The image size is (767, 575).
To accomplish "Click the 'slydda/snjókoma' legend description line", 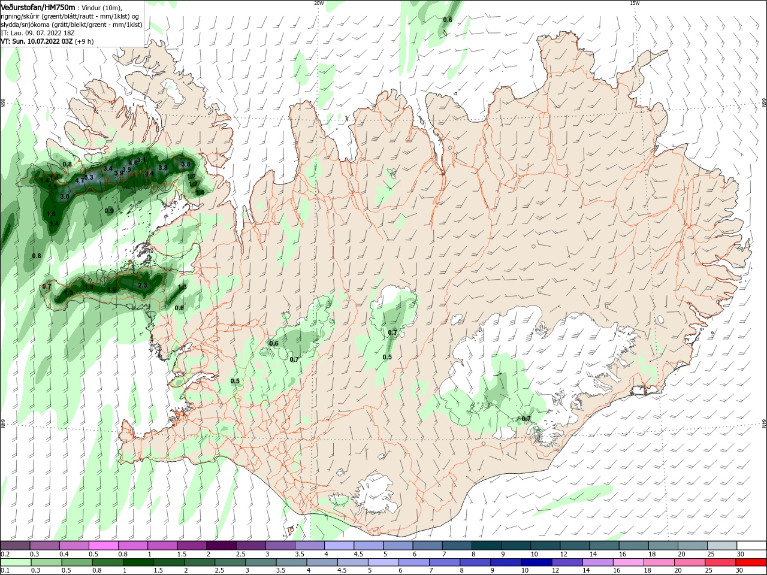I will pos(71,25).
